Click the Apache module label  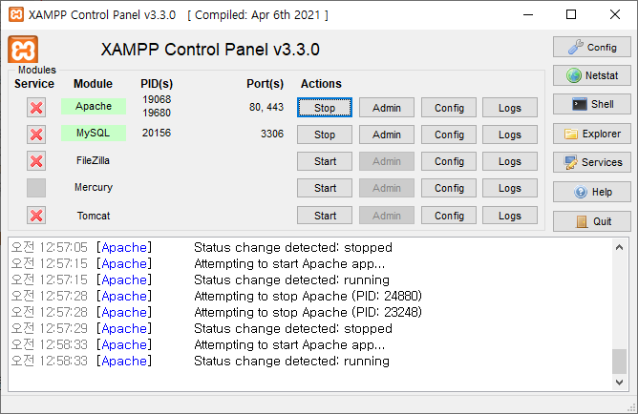(94, 106)
